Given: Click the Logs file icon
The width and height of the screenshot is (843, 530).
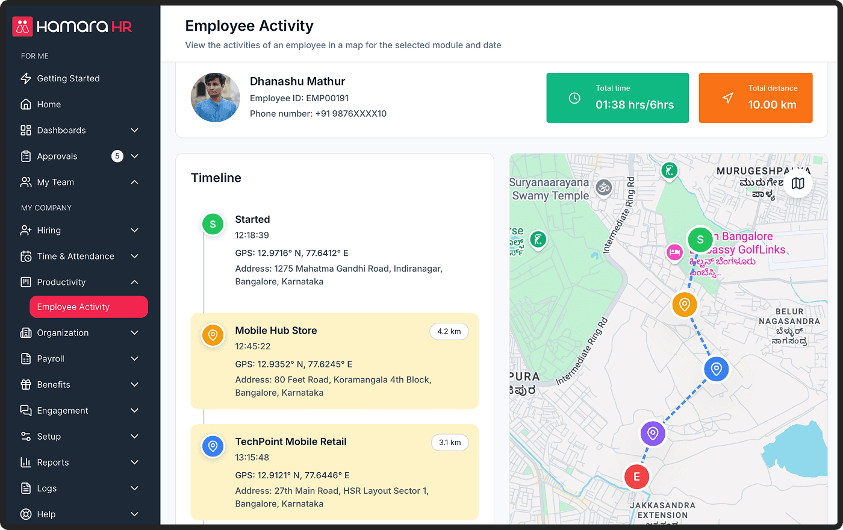Looking at the screenshot, I should pyautogui.click(x=26, y=488).
